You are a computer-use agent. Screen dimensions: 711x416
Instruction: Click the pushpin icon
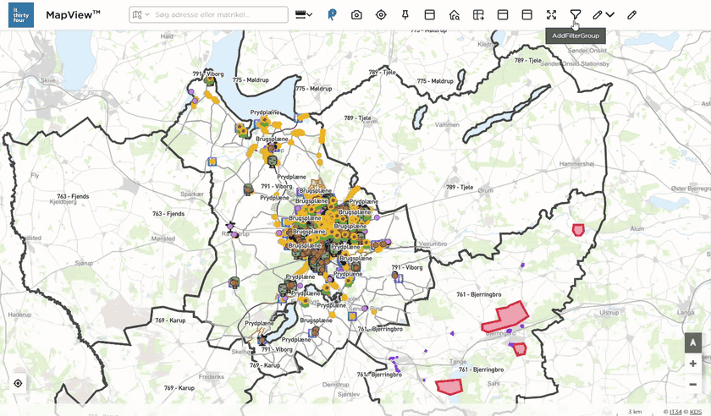coord(405,14)
